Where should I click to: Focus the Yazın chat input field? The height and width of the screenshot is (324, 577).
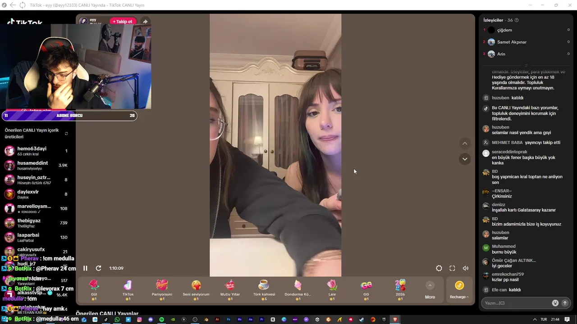pyautogui.click(x=516, y=303)
